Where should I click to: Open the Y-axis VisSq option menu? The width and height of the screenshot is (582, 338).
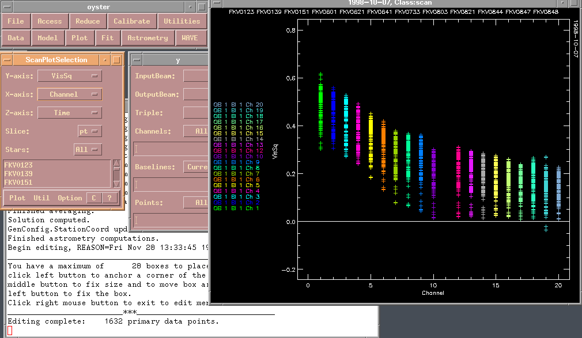[x=69, y=76]
